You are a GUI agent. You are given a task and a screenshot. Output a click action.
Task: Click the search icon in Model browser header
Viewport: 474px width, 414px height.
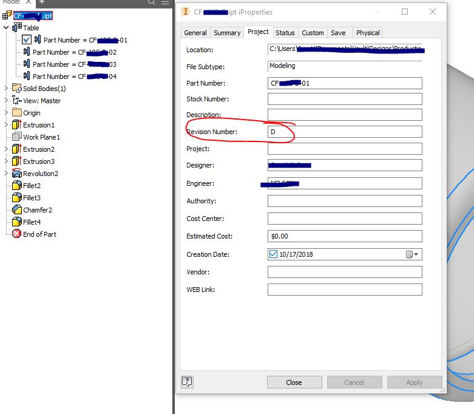[x=152, y=2]
